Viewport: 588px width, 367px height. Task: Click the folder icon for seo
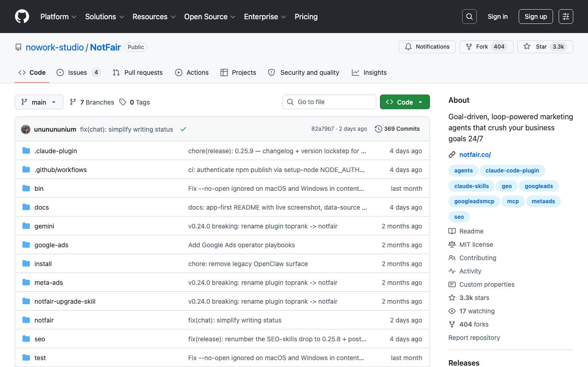pyautogui.click(x=26, y=339)
